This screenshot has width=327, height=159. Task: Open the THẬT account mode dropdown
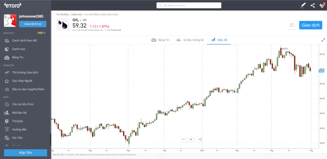tap(41, 33)
